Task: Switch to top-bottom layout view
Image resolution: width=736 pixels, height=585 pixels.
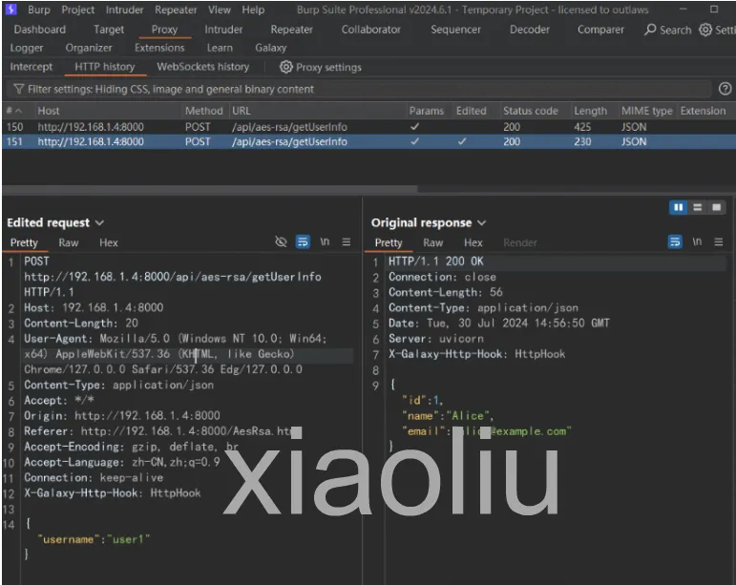Action: [698, 207]
